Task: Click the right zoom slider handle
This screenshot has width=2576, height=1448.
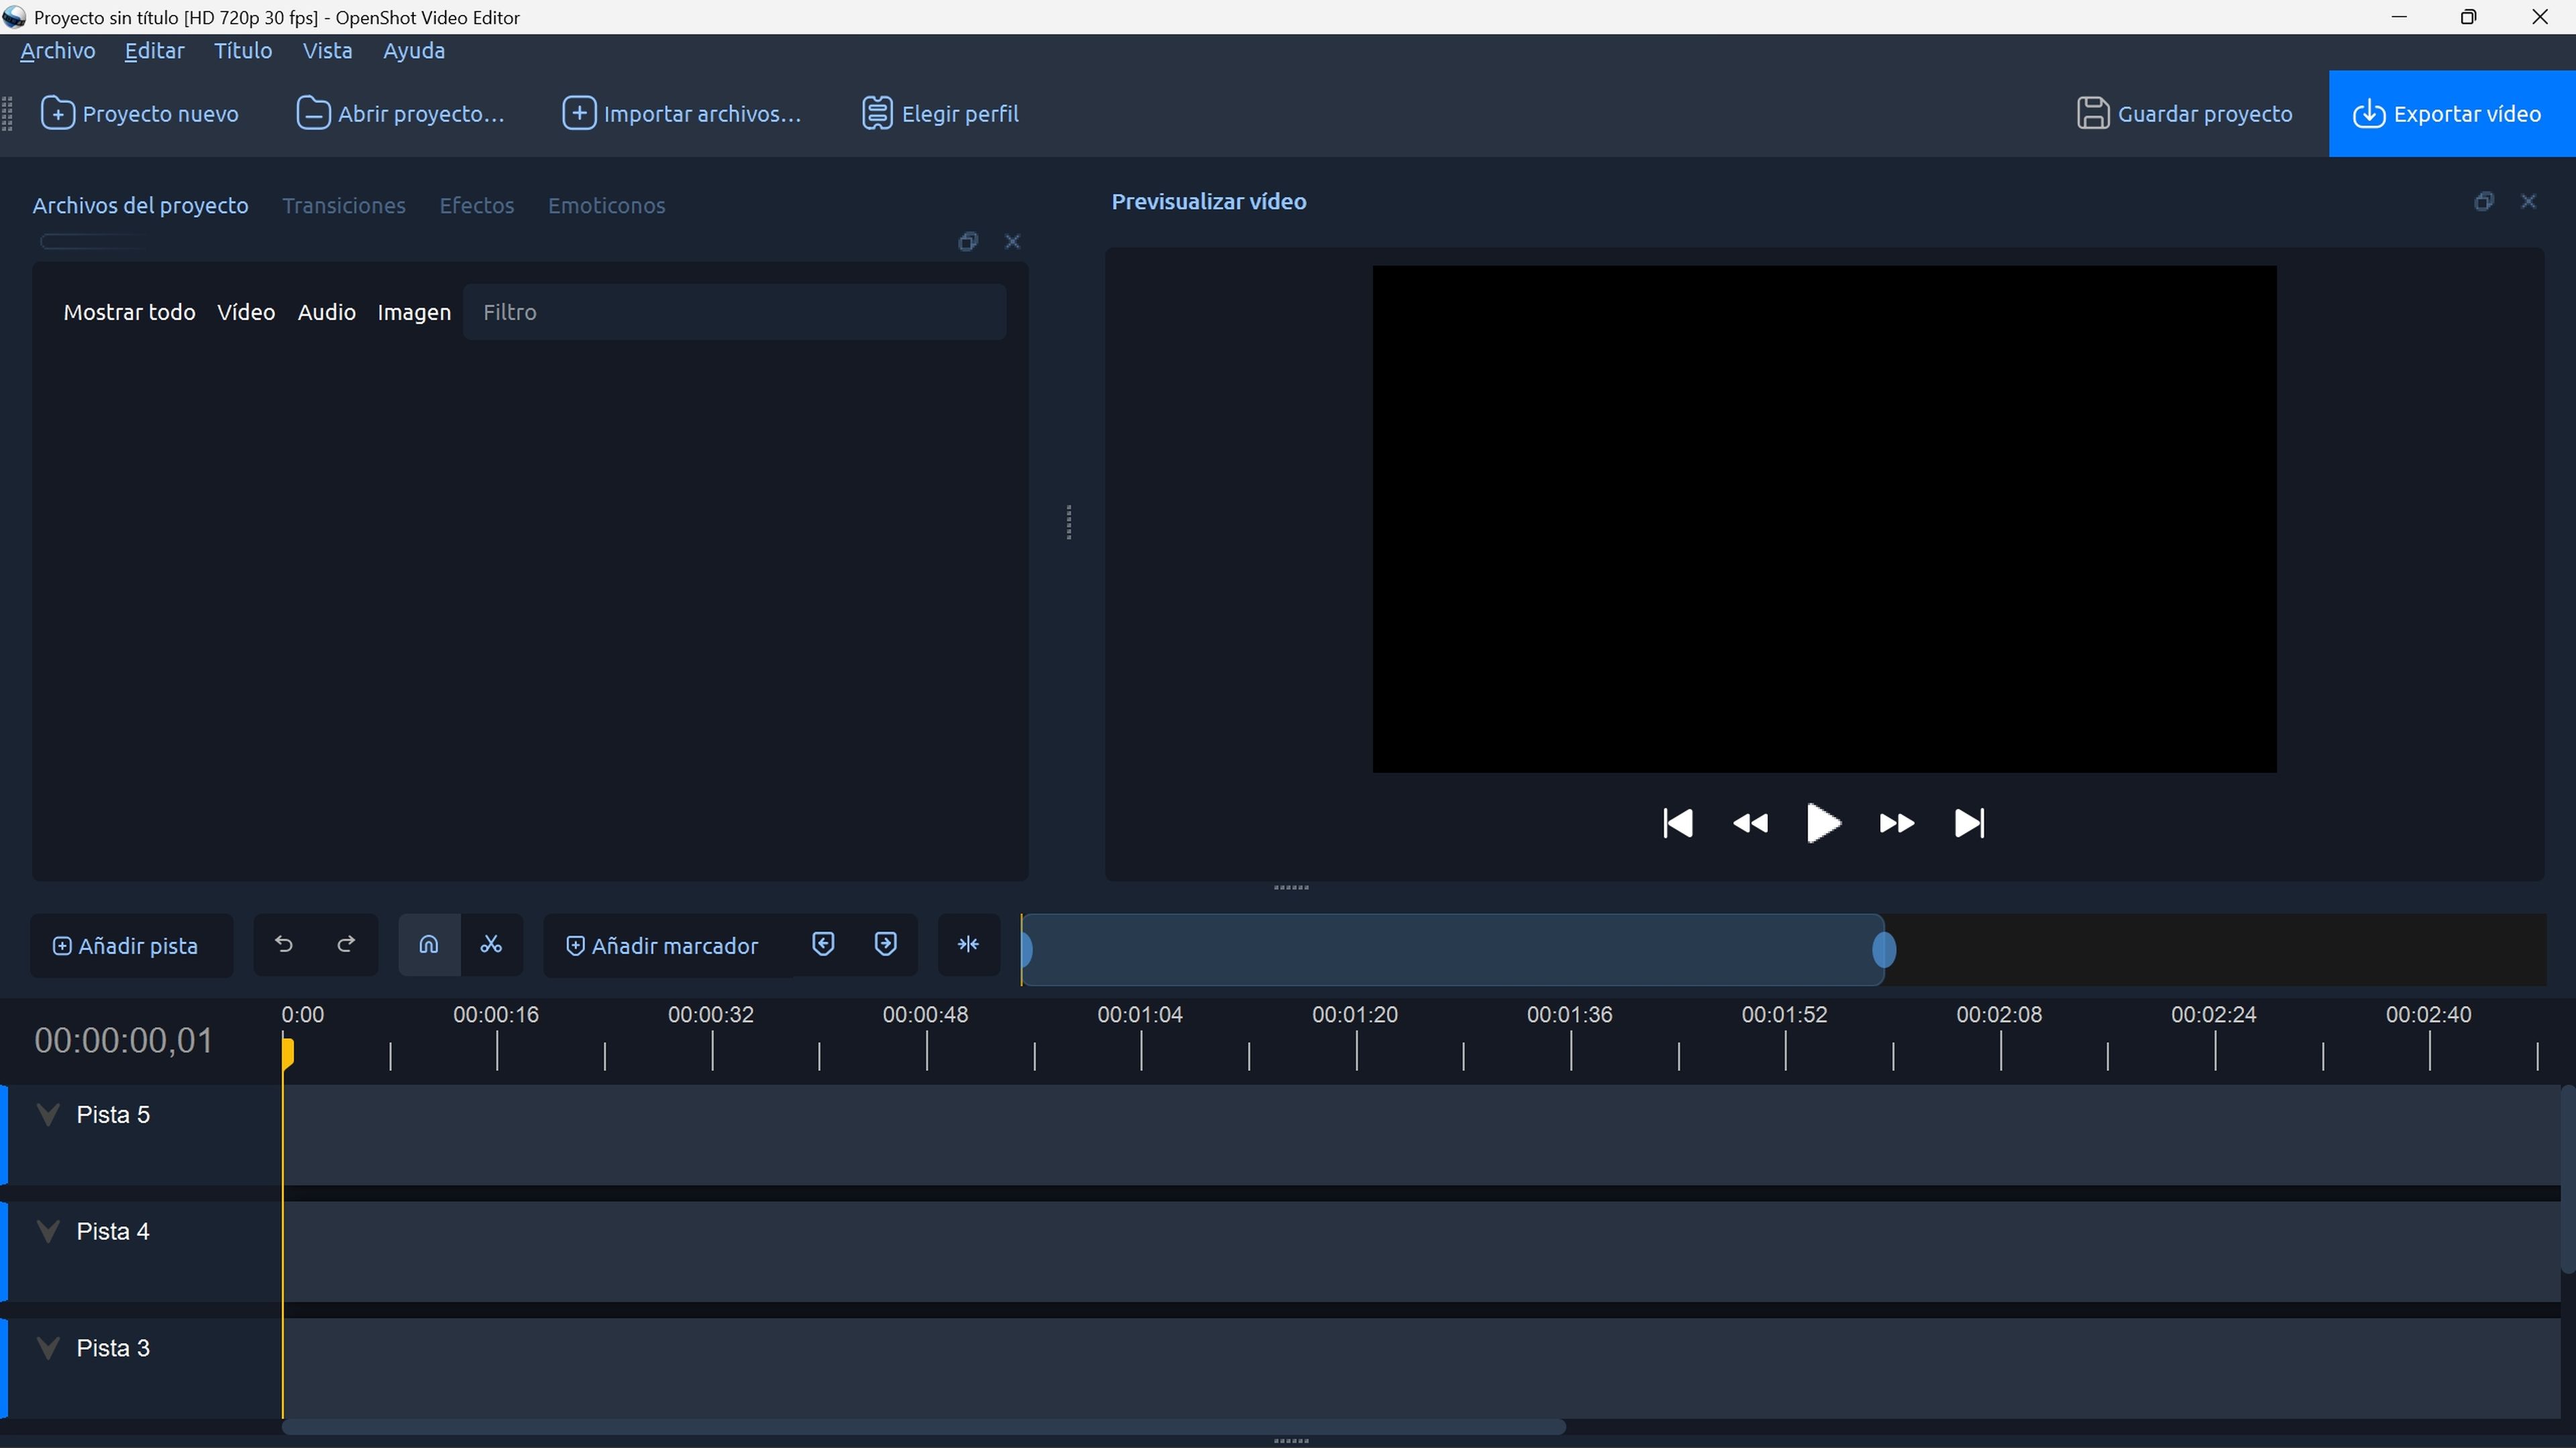Action: tap(1884, 950)
